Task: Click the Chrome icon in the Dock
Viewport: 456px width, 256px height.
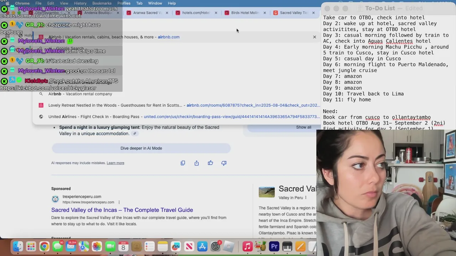Action: click(44, 246)
